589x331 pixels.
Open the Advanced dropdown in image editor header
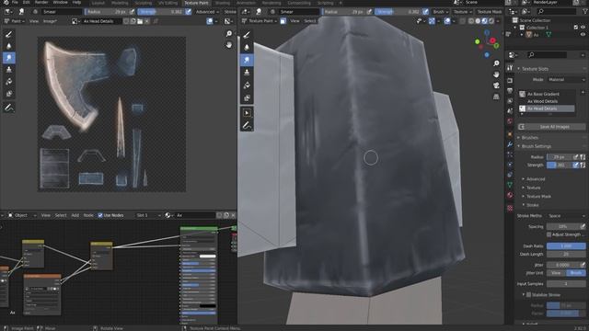pos(207,12)
